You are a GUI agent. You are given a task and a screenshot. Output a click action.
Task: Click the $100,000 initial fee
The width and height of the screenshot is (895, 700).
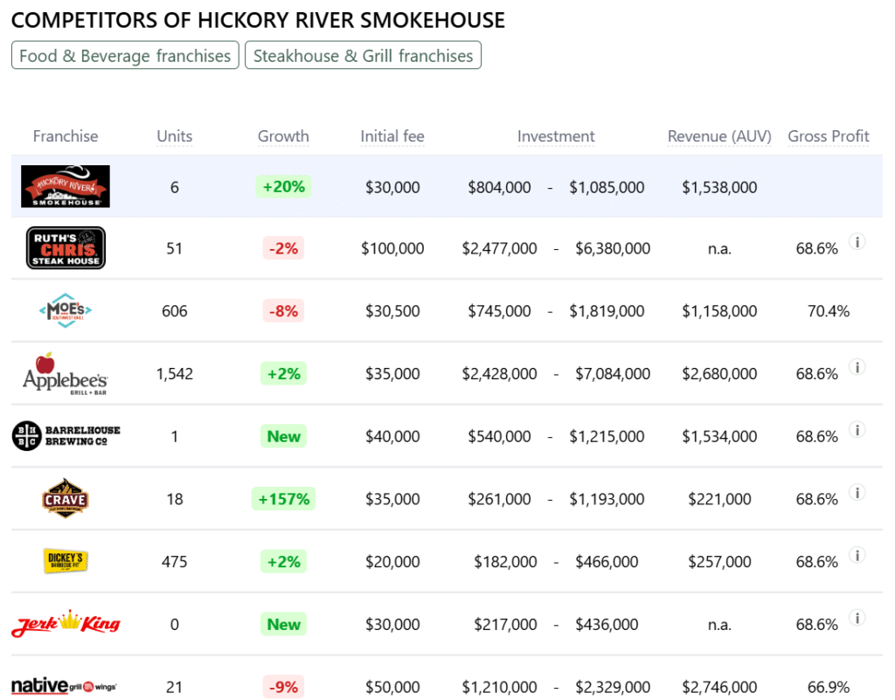(392, 248)
